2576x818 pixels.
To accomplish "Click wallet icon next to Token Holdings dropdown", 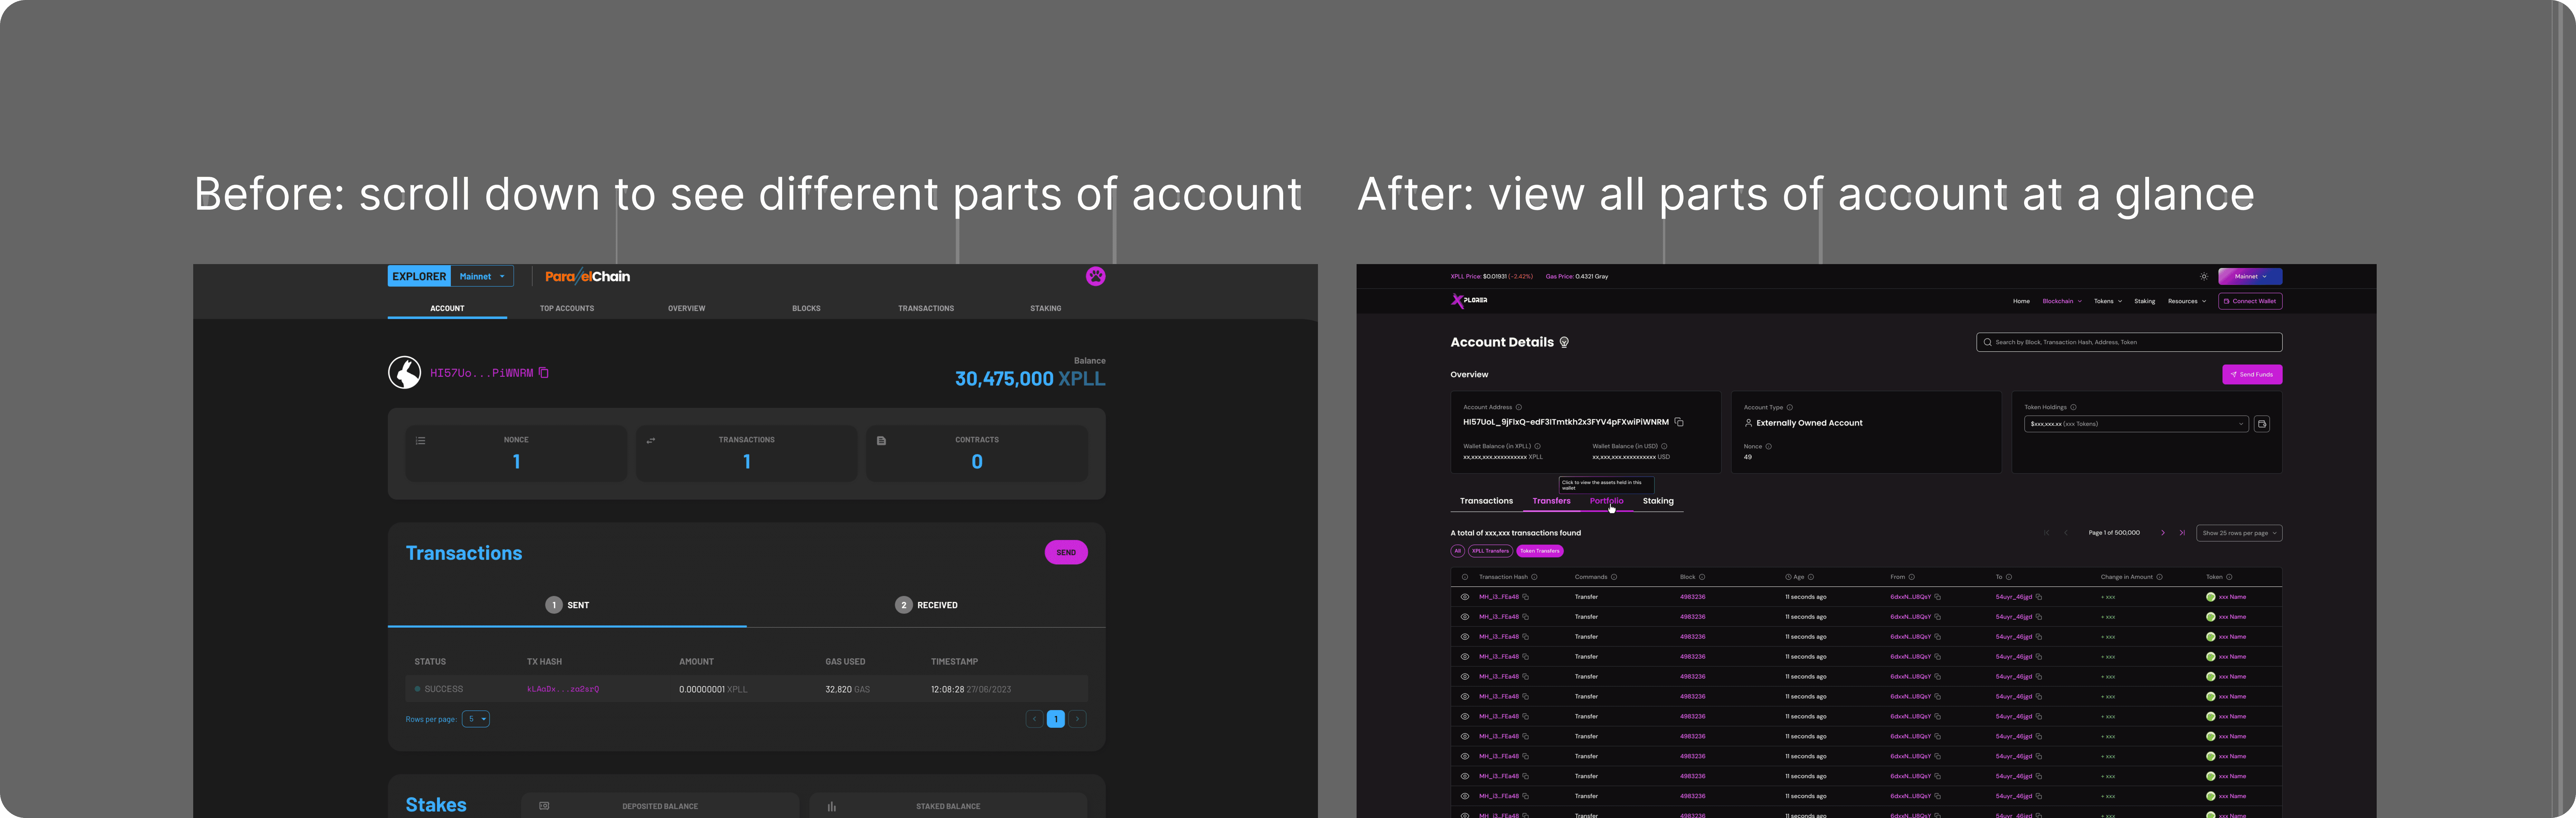I will (x=2262, y=424).
